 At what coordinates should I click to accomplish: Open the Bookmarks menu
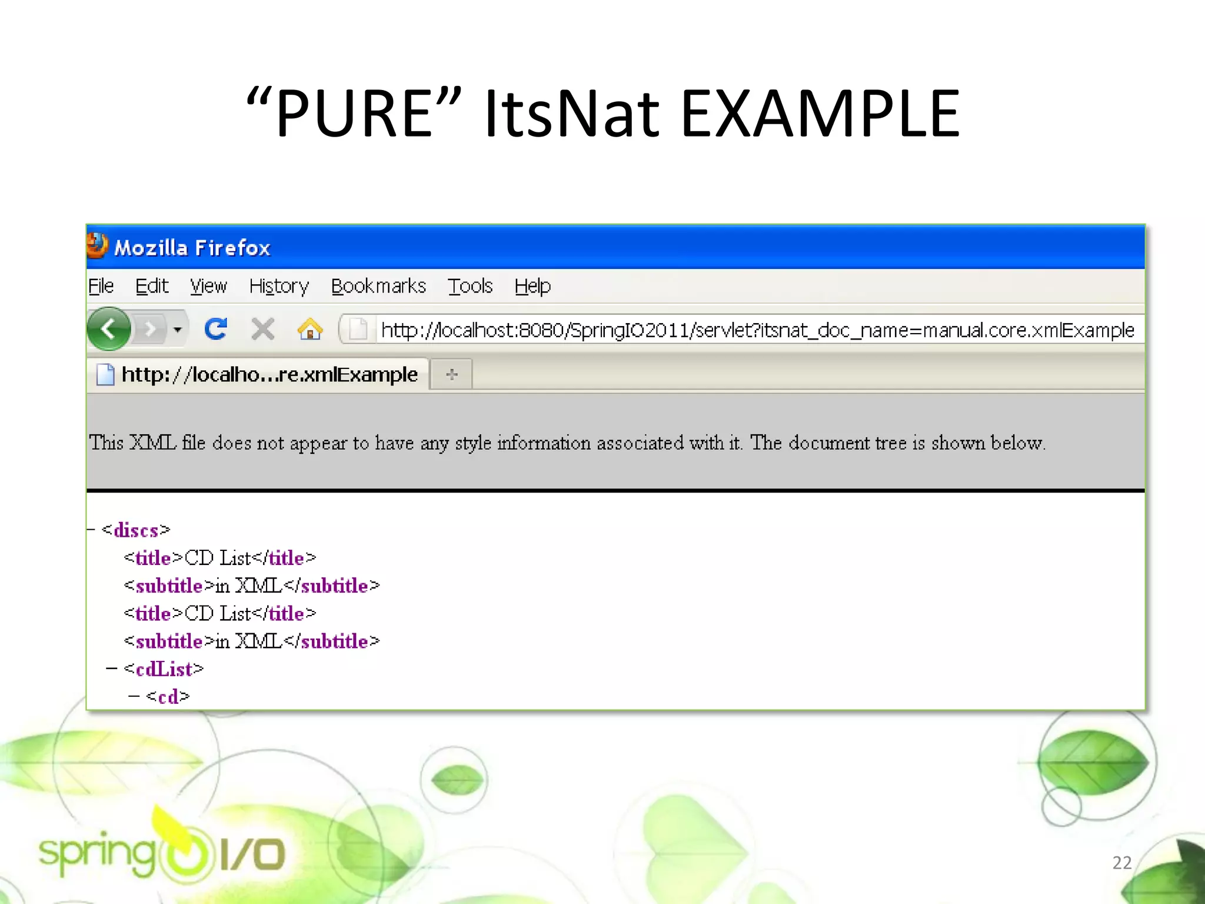378,286
